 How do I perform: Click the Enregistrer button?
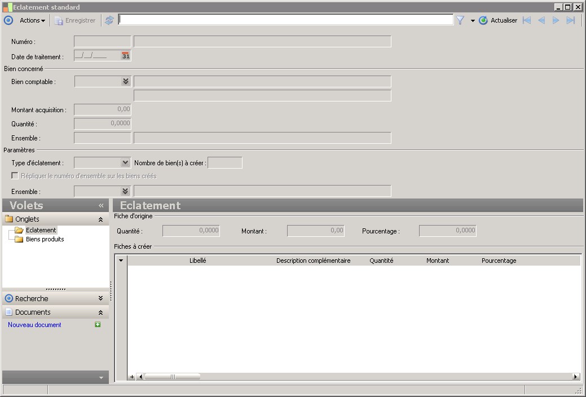tap(75, 20)
